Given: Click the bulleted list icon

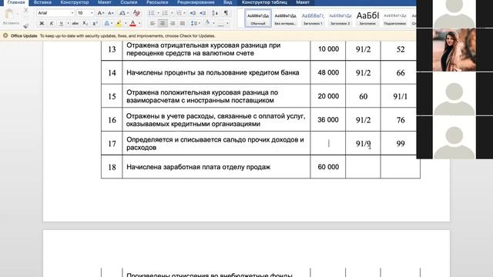Looking at the screenshot, I should (152, 13).
